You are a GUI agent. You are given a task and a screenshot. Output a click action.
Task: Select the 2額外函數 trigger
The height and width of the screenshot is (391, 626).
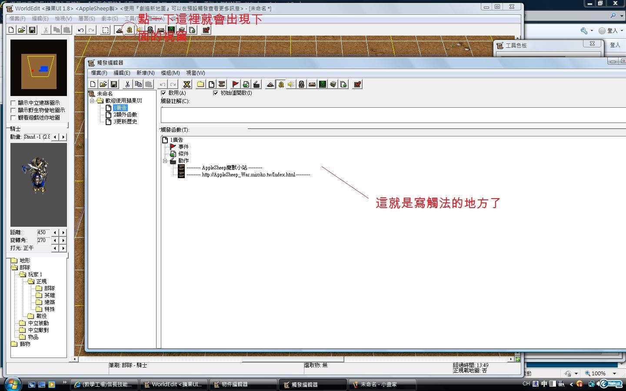pyautogui.click(x=125, y=115)
